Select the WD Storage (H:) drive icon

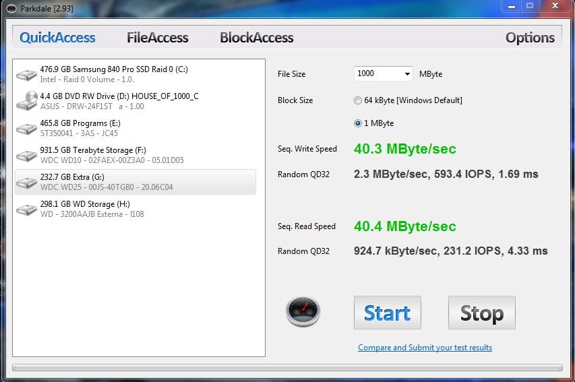26,210
